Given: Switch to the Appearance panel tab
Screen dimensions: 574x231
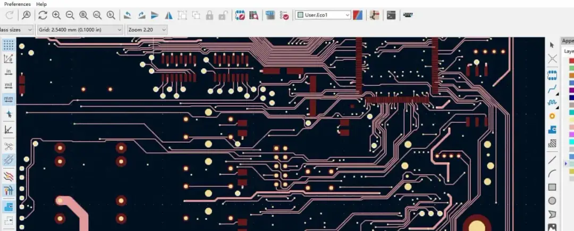Looking at the screenshot, I should click(568, 41).
